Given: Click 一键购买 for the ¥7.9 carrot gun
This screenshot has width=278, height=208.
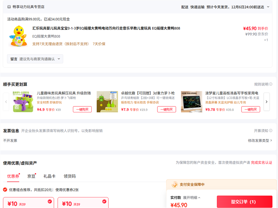Looking at the screenshot, I should (x=166, y=109).
